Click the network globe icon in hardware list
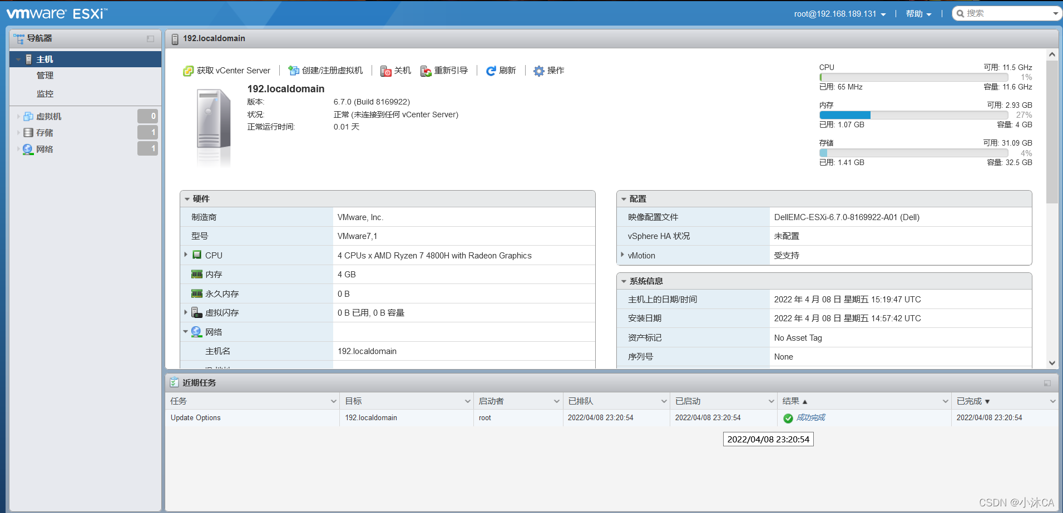Screen dimensions: 1063x513 click(x=196, y=332)
